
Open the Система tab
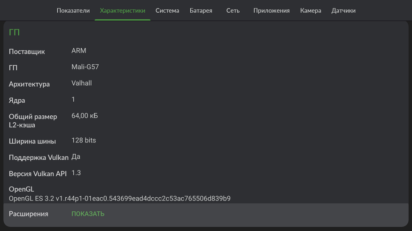pos(167,10)
